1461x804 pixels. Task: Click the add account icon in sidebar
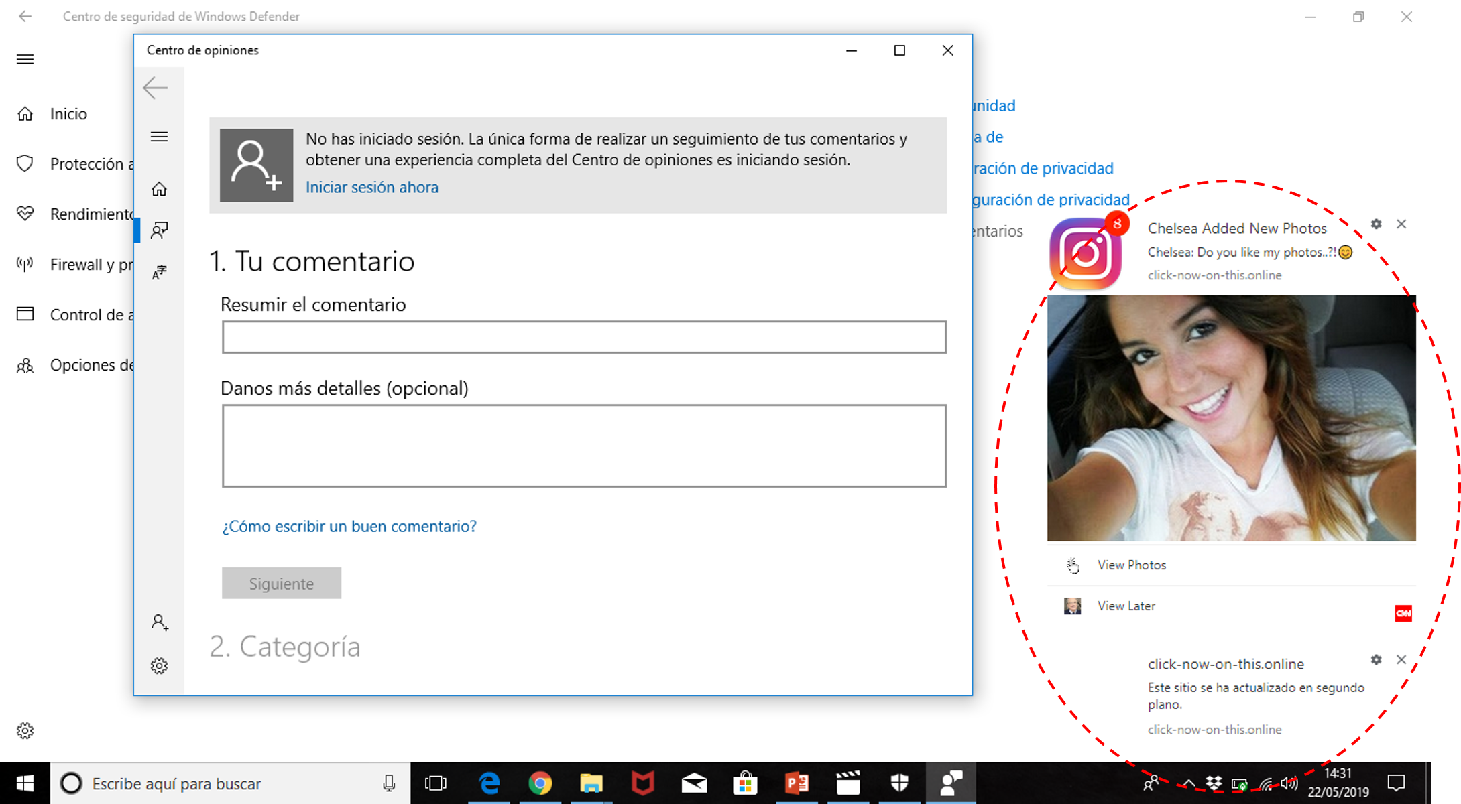coord(159,622)
